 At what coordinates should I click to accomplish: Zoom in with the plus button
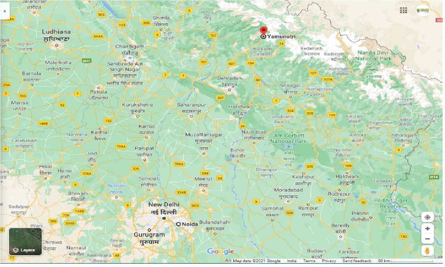coord(427,229)
